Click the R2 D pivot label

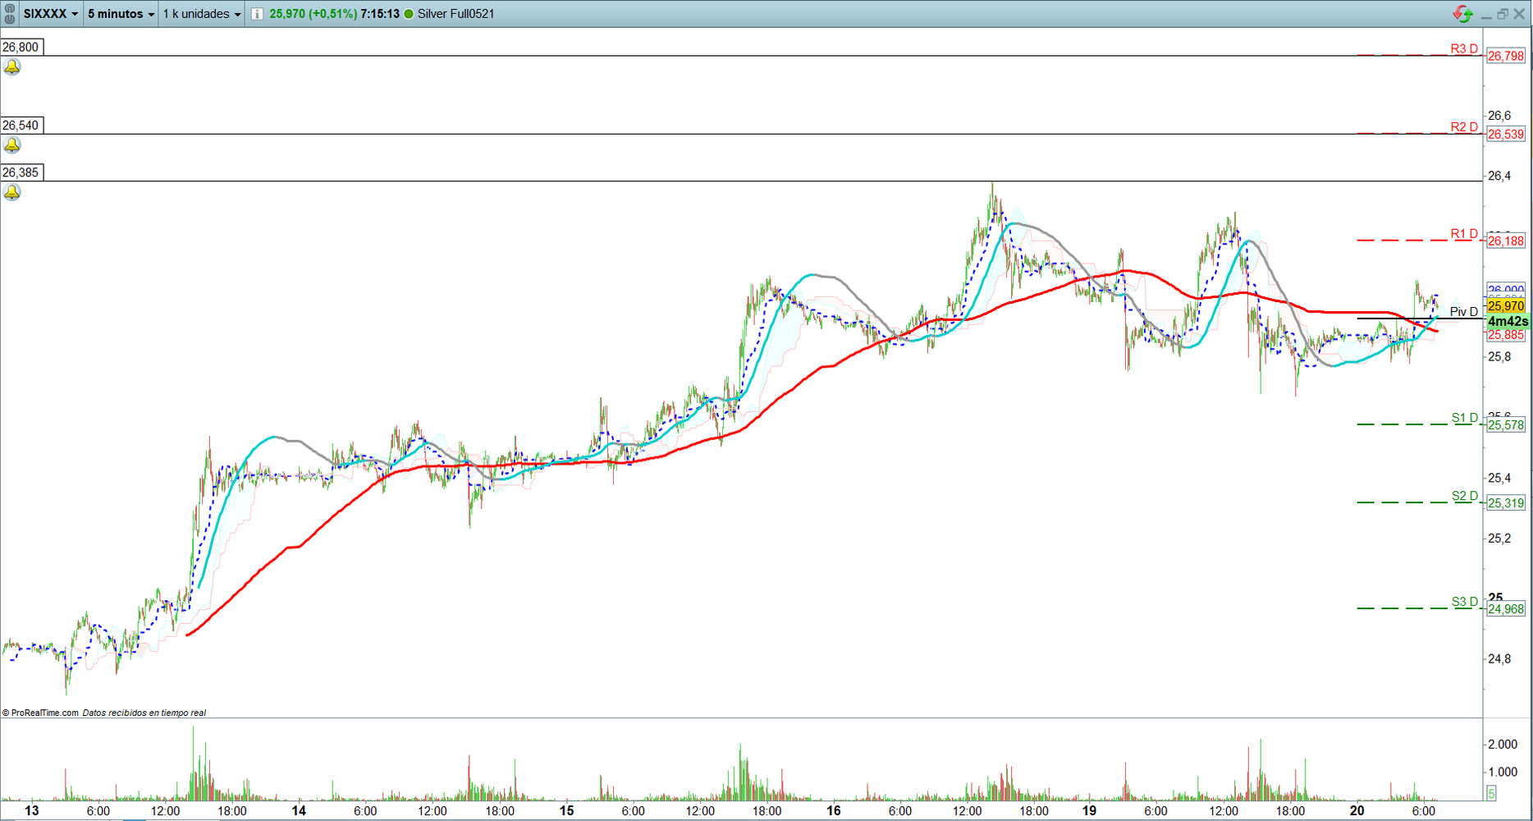click(x=1464, y=126)
